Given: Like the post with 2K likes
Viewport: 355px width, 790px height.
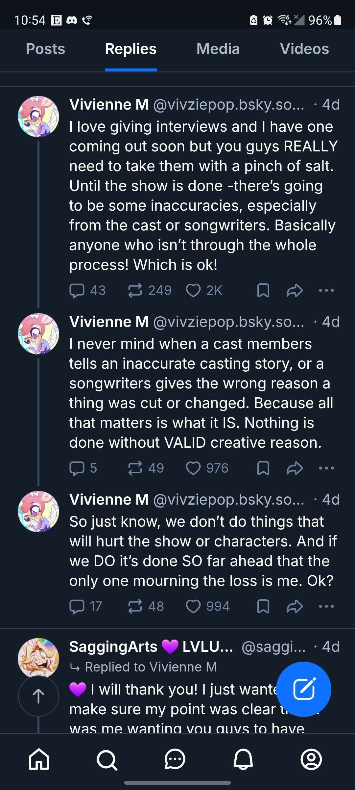Looking at the screenshot, I should (193, 290).
